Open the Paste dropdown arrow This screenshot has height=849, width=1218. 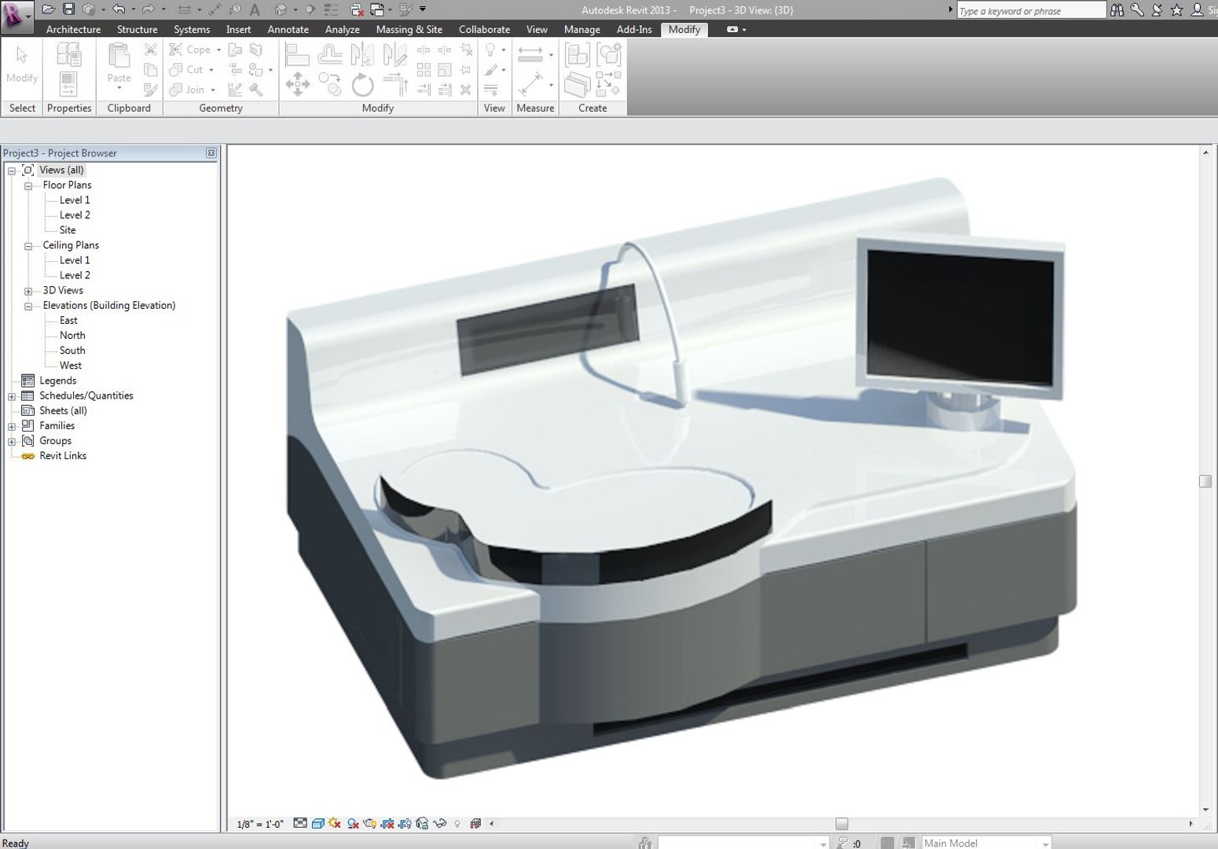(x=119, y=88)
